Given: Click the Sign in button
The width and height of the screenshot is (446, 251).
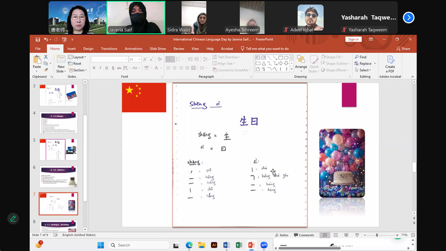Looking at the screenshot, I should [353, 40].
